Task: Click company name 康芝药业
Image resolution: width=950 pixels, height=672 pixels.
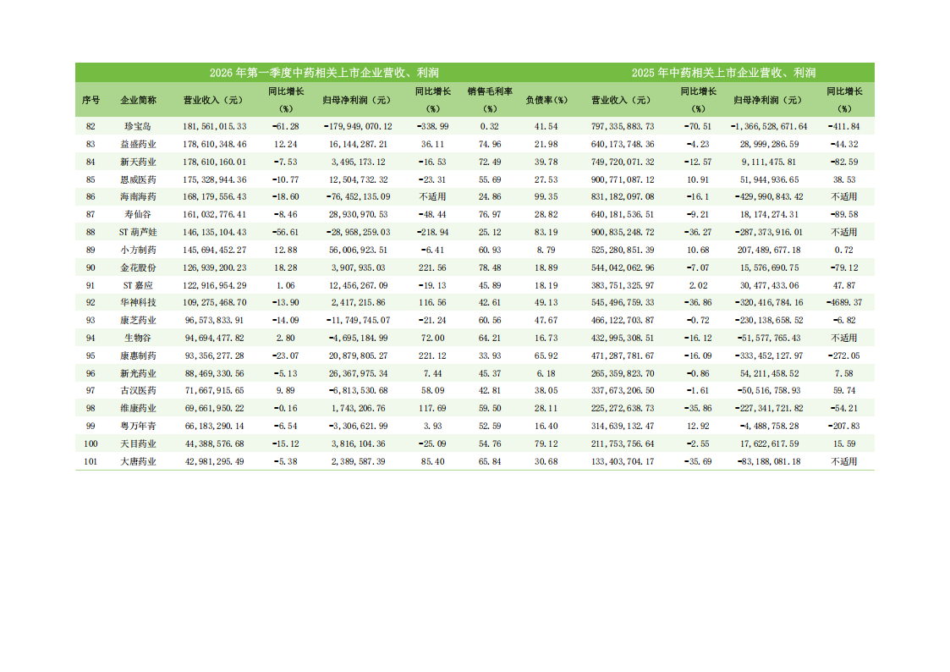Action: (x=138, y=320)
